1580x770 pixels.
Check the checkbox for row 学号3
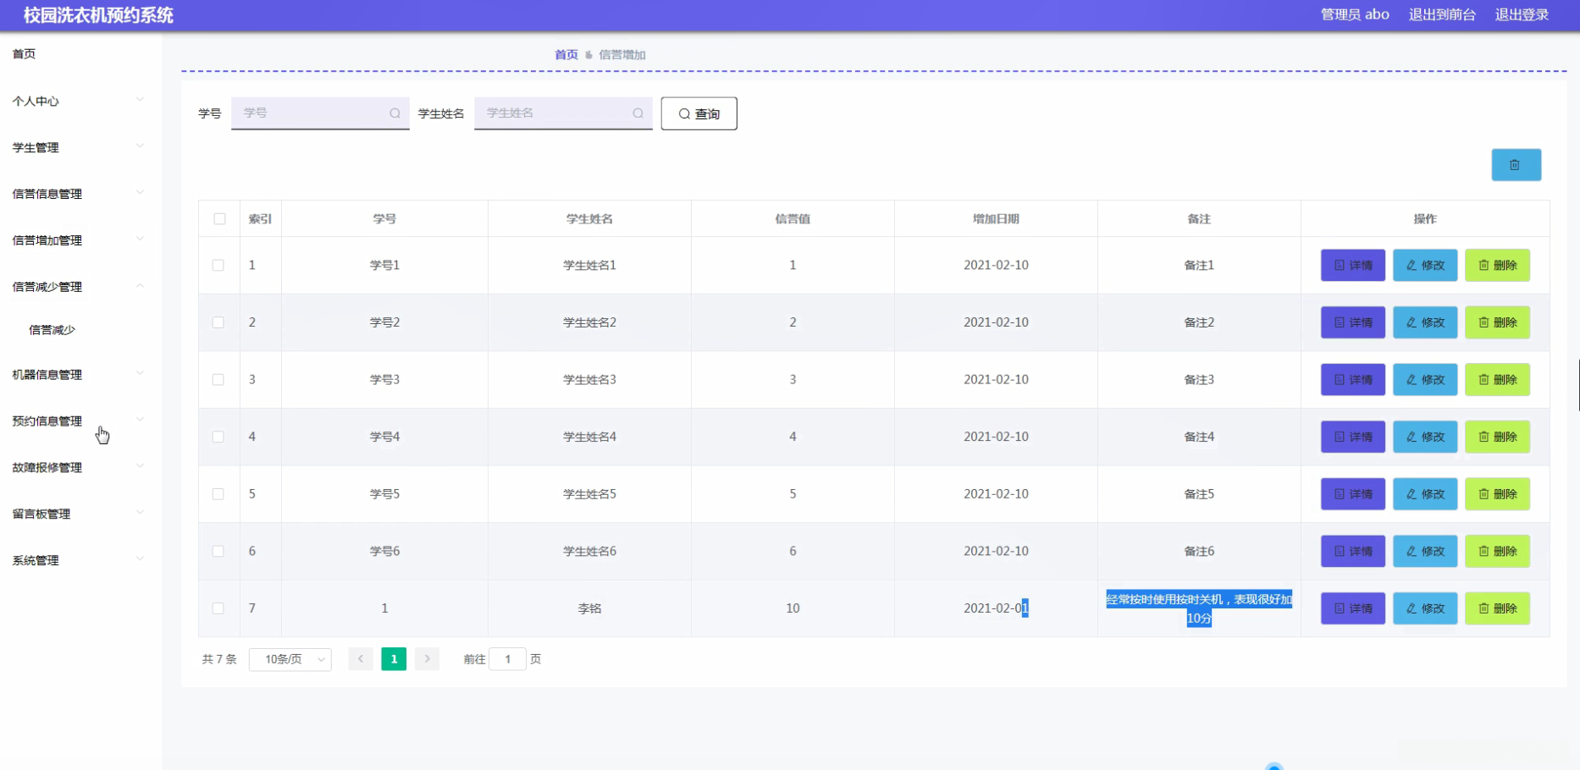pyautogui.click(x=218, y=380)
